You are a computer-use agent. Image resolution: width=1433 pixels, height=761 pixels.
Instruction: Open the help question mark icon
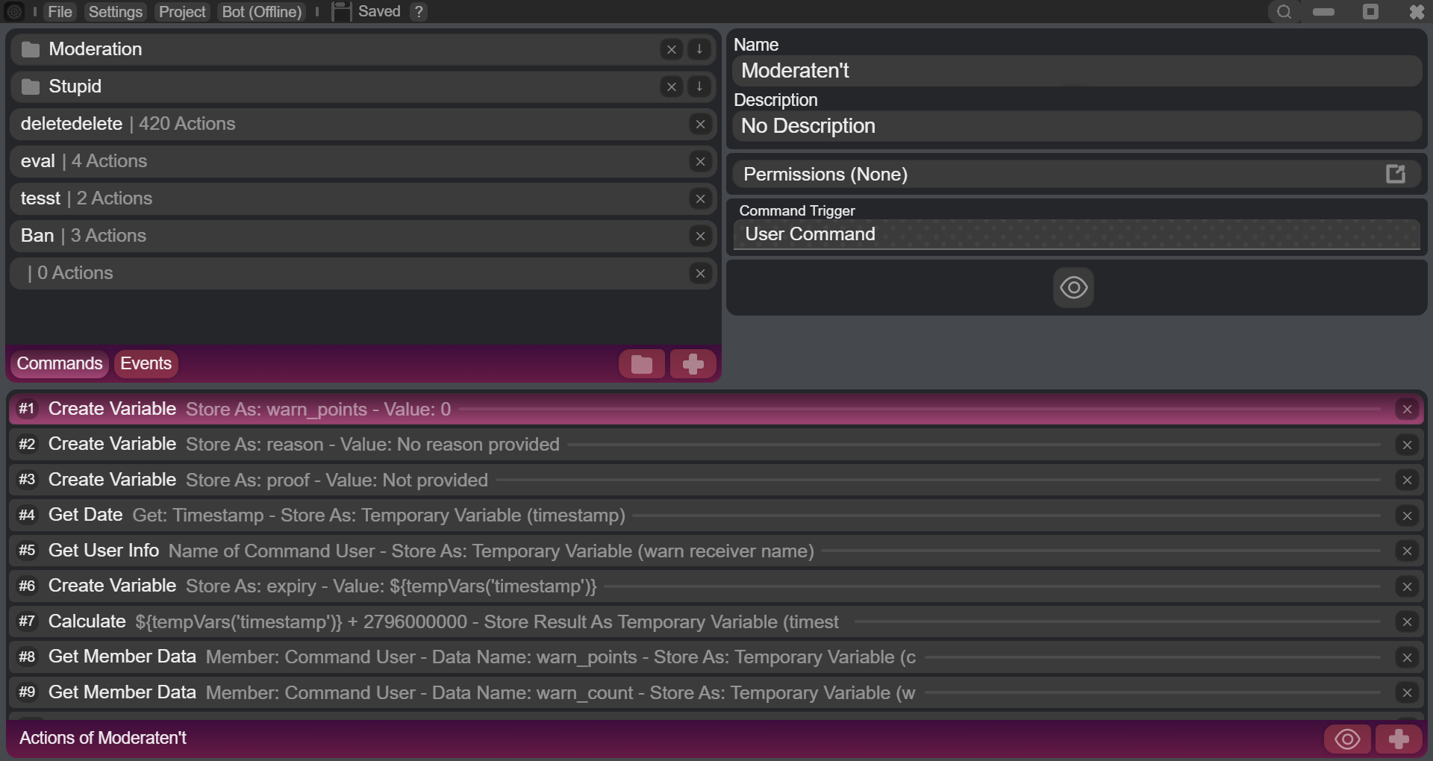click(419, 11)
